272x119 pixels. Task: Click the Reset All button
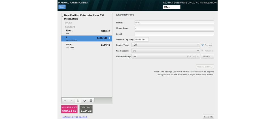point(208,117)
